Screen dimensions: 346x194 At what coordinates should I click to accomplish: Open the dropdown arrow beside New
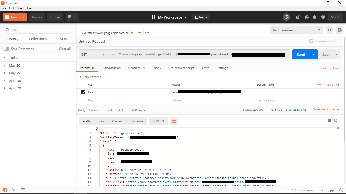pos(23,17)
